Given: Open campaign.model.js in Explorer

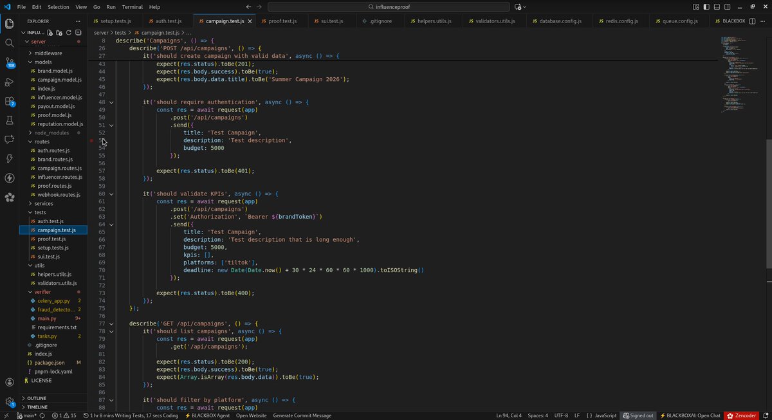Looking at the screenshot, I should click(x=59, y=80).
